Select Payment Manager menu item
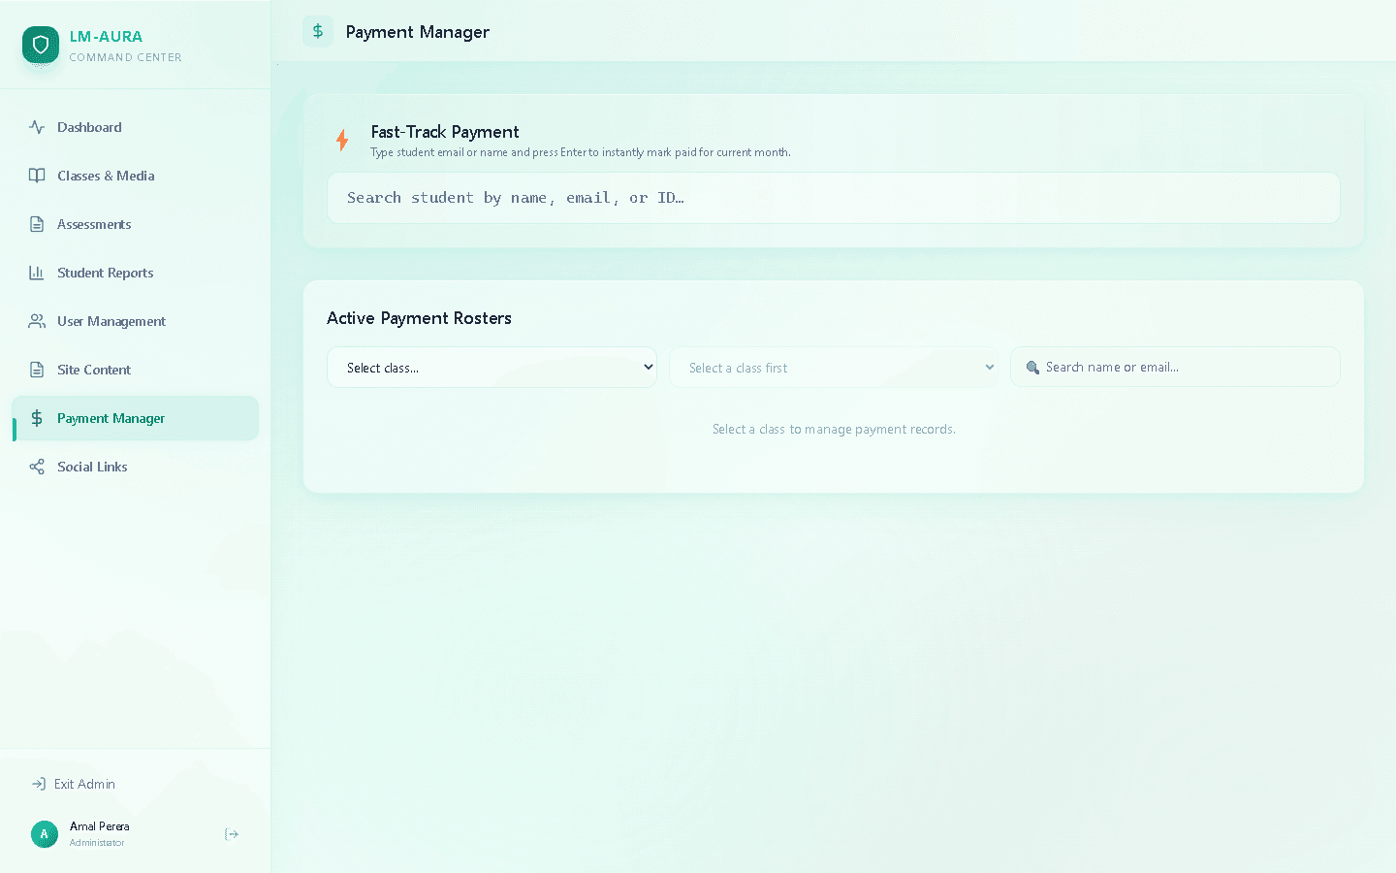This screenshot has width=1396, height=873. pos(136,418)
